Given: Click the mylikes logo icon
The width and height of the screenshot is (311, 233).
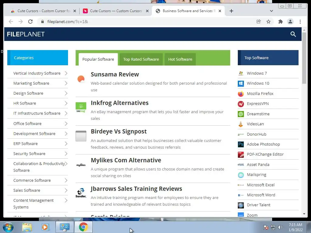Looking at the screenshot, I should [81, 165].
